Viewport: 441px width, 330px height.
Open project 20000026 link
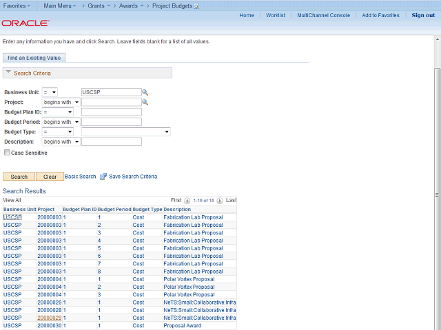click(50, 302)
